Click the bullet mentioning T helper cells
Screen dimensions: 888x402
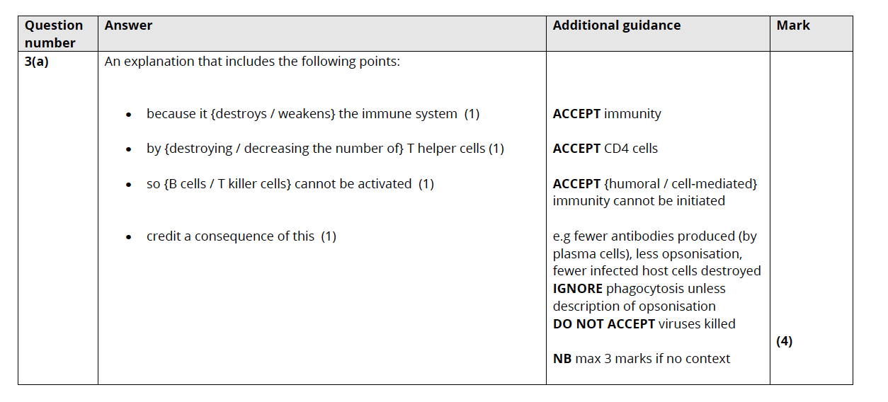(x=325, y=149)
